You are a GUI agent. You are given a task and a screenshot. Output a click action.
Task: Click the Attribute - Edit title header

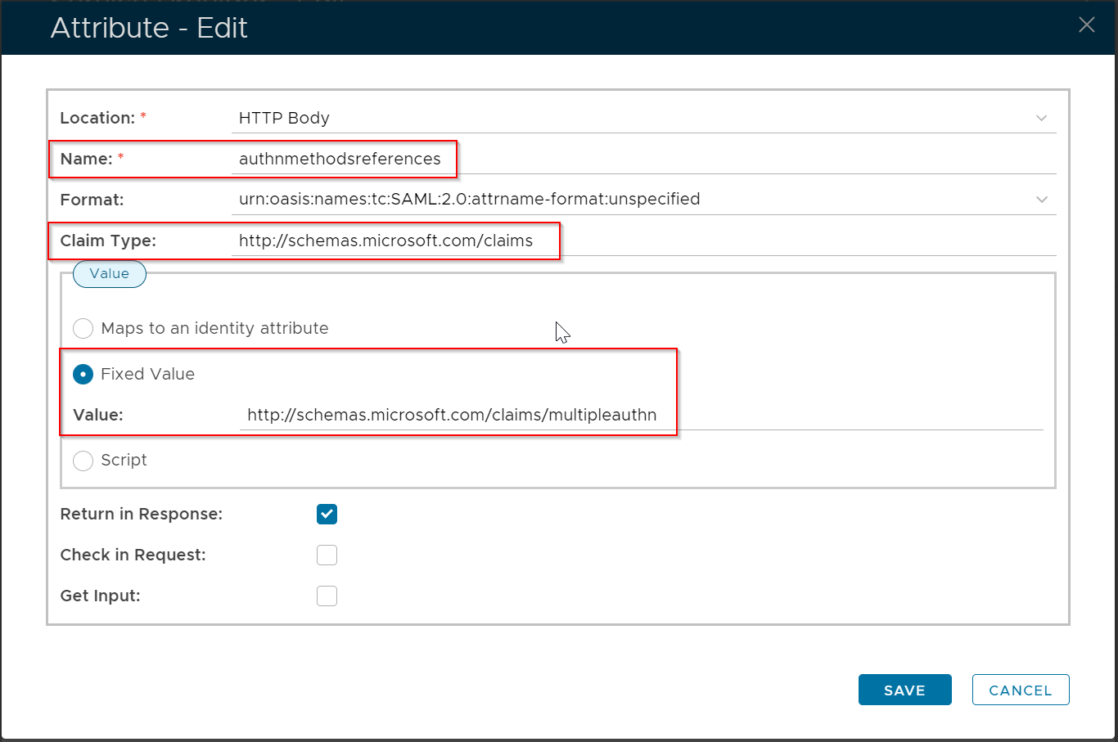pos(149,28)
